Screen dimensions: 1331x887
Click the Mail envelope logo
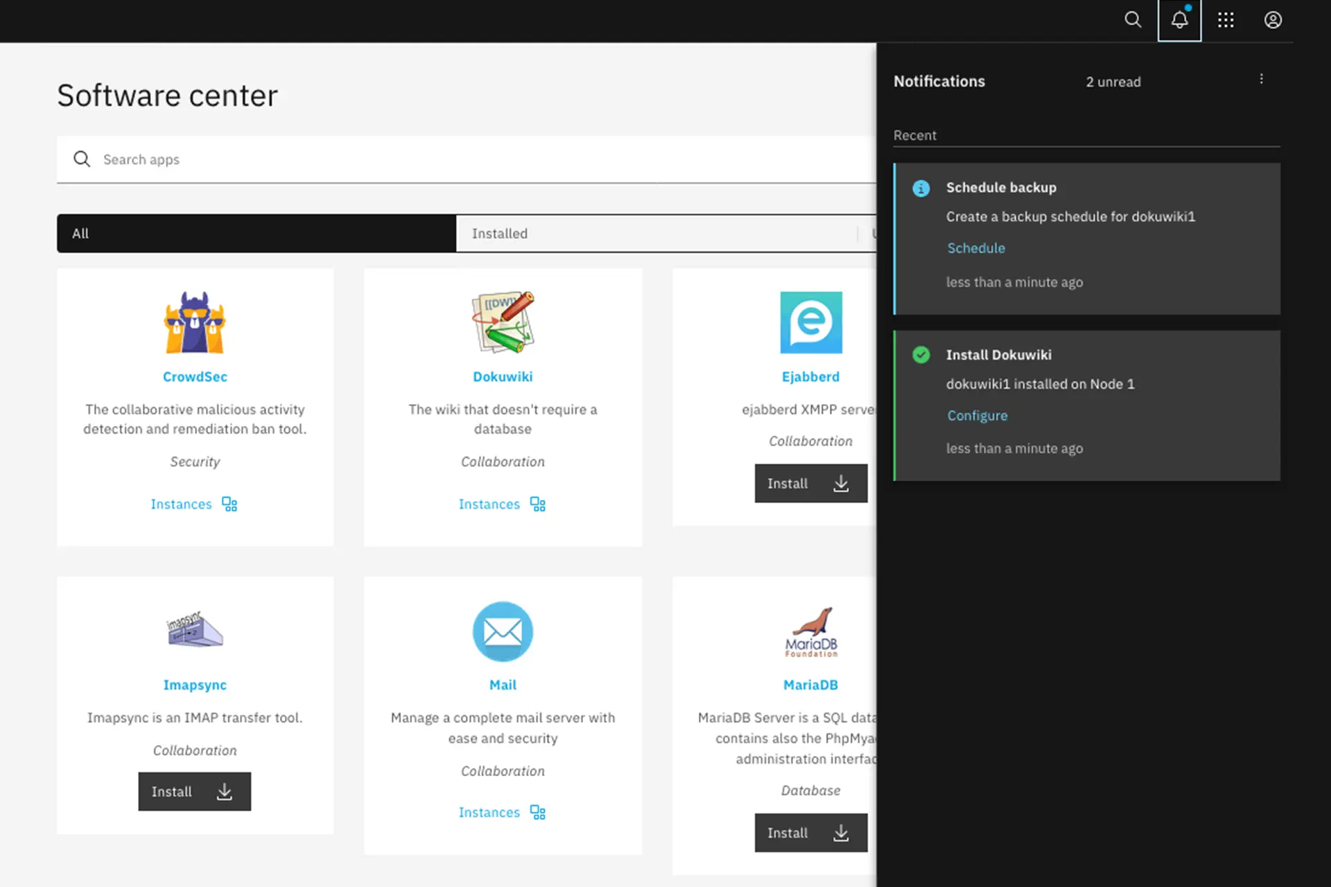pos(503,631)
